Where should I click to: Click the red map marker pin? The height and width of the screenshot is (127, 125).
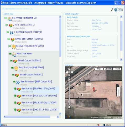click(94, 90)
